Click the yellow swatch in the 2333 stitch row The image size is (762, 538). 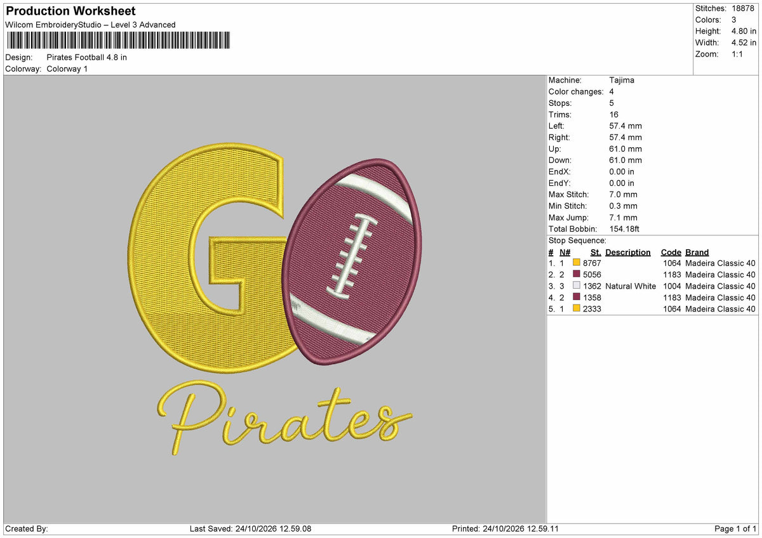click(x=577, y=309)
